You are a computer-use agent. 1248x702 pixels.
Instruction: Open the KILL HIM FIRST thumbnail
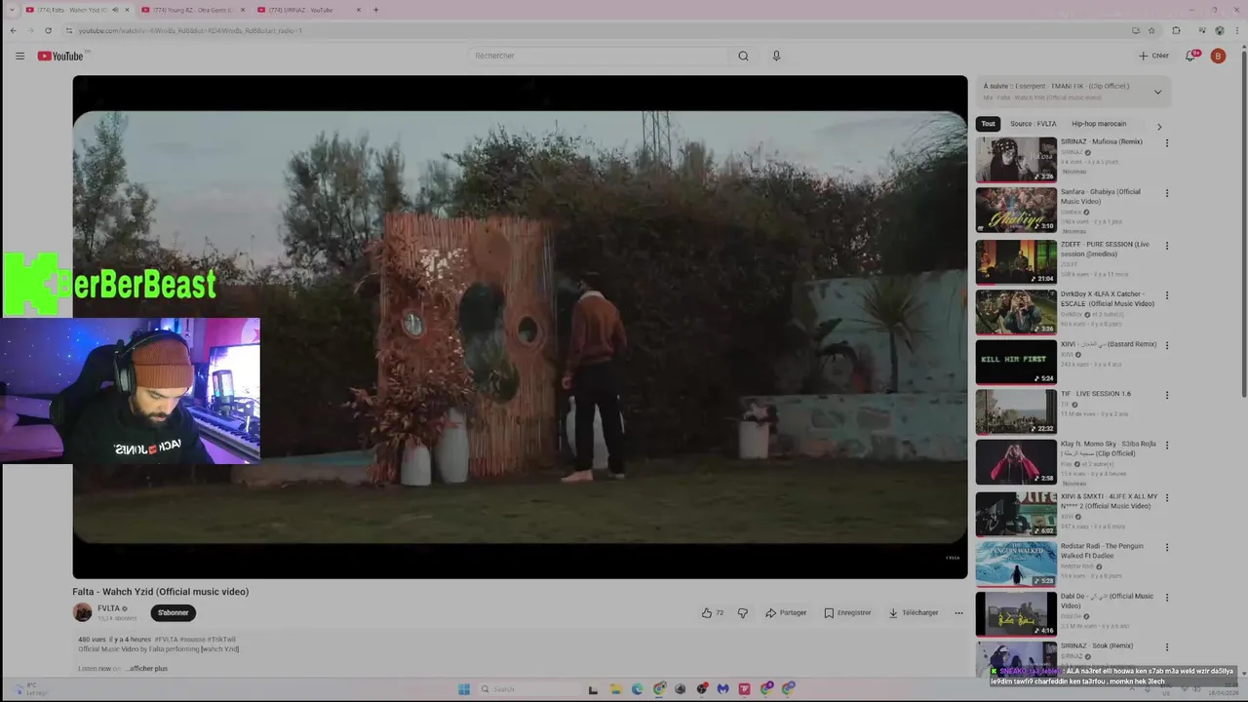tap(1016, 362)
